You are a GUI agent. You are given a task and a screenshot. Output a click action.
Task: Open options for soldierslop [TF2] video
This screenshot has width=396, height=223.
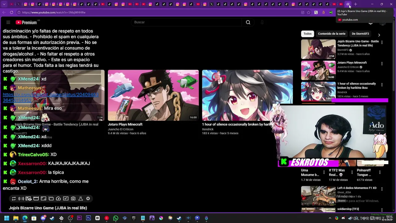point(382,210)
